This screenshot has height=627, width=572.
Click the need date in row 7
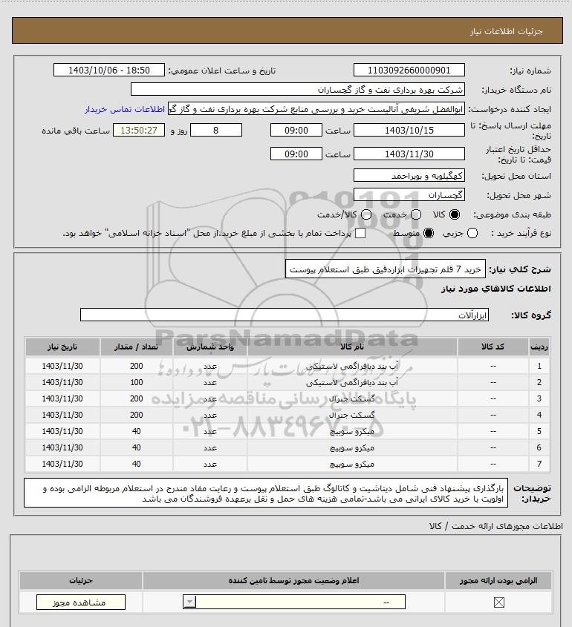(62, 464)
